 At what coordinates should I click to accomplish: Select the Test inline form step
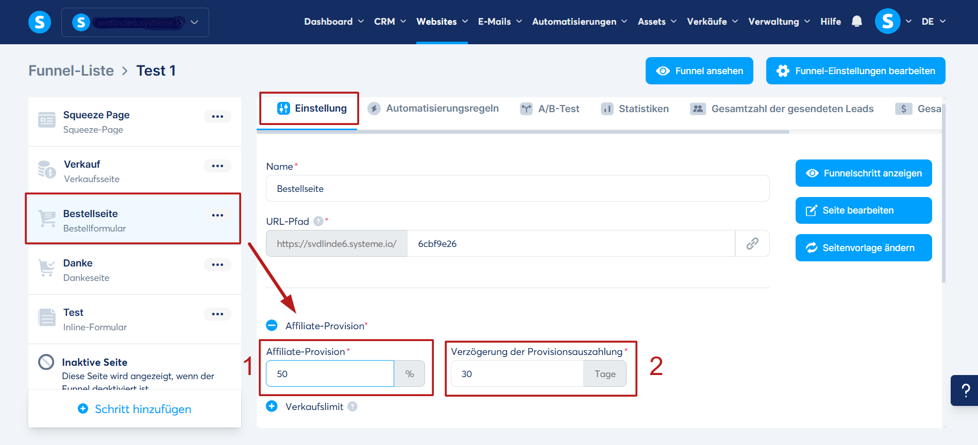pyautogui.click(x=134, y=319)
